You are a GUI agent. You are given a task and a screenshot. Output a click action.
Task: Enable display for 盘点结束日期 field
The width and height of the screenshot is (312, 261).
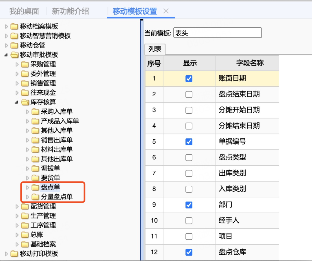pyautogui.click(x=189, y=94)
